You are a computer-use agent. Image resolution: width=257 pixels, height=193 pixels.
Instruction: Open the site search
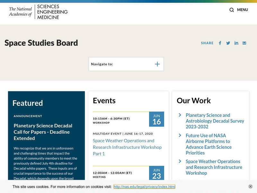click(231, 10)
